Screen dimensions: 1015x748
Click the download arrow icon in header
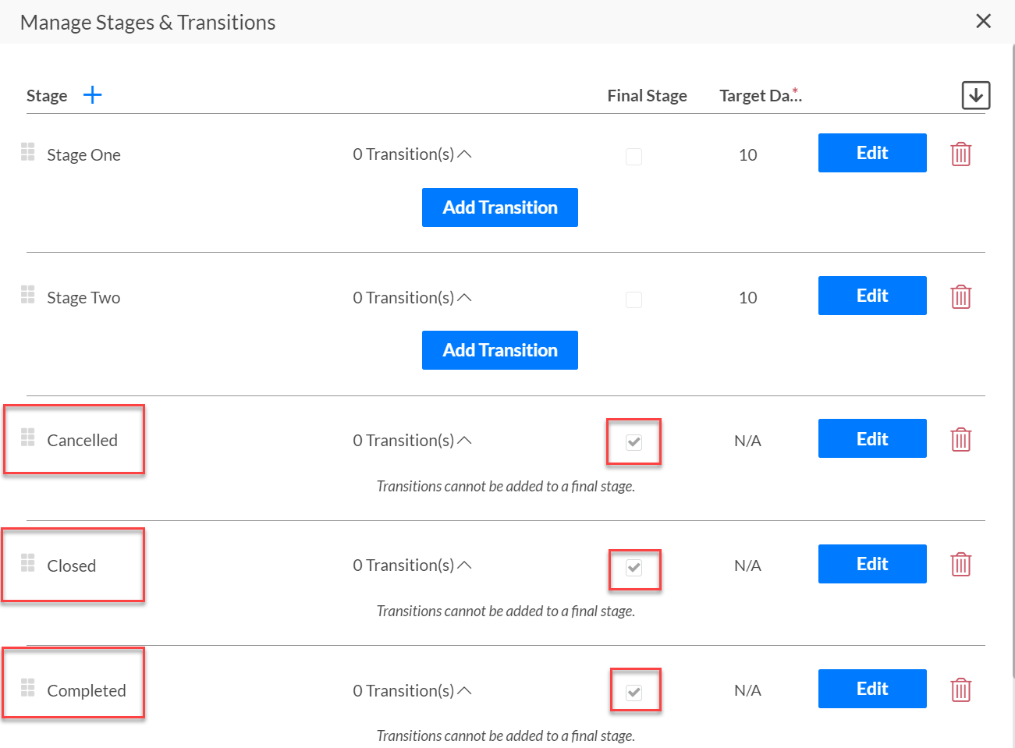975,95
